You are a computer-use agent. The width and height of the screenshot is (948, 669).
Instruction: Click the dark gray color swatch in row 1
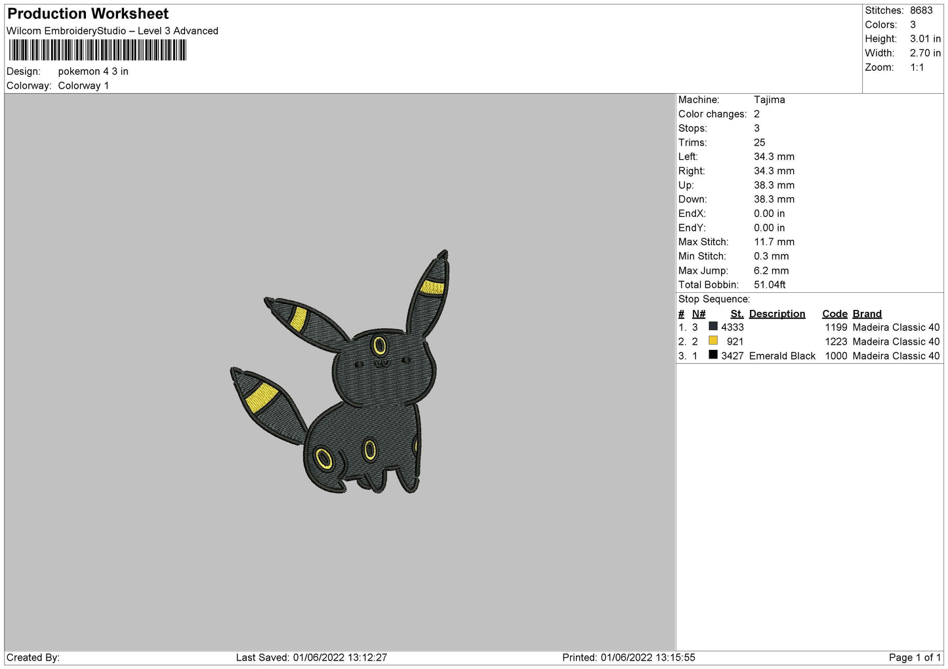713,326
